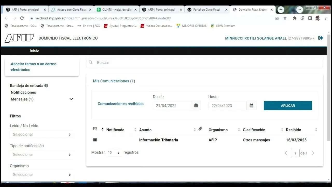
Task: Click the logout icon beside the user name
Action: pos(321,38)
